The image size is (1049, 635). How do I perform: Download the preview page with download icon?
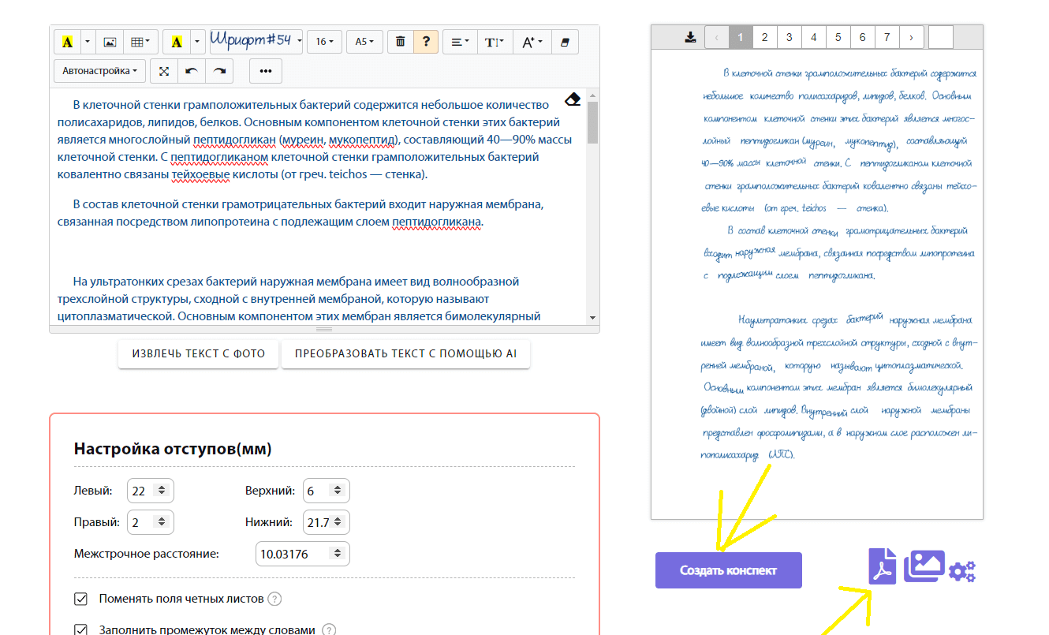(x=691, y=37)
